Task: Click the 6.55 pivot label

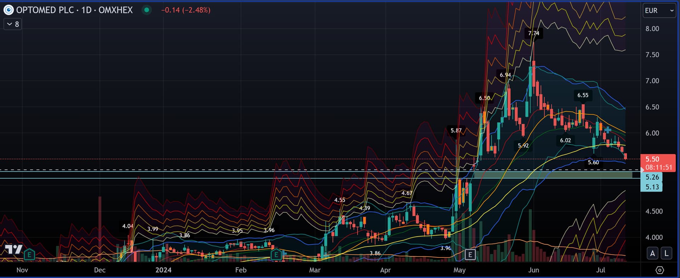Action: [x=583, y=95]
